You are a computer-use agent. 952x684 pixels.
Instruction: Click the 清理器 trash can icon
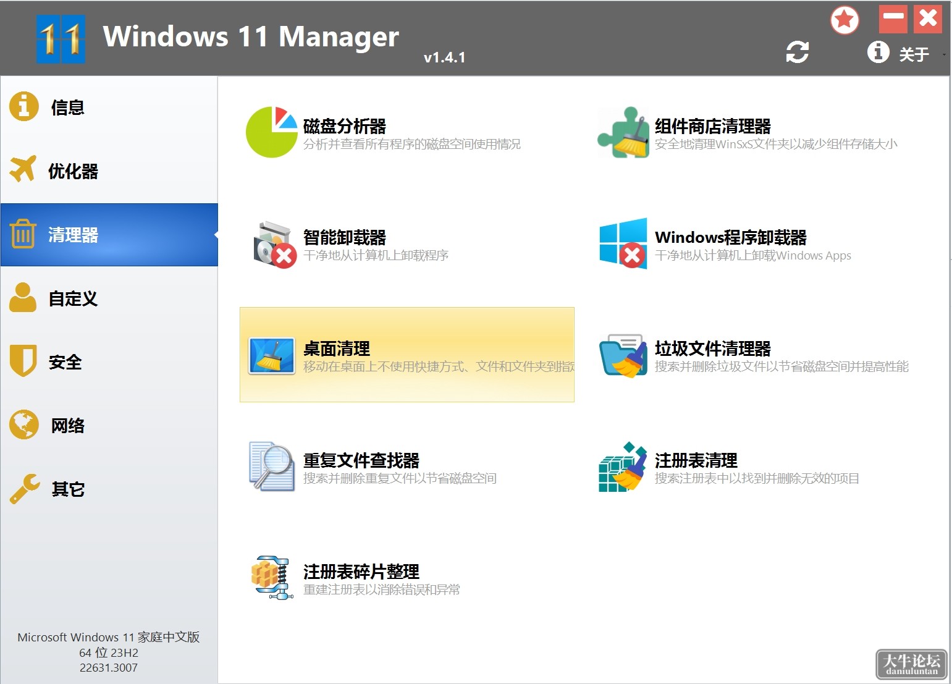tap(23, 234)
